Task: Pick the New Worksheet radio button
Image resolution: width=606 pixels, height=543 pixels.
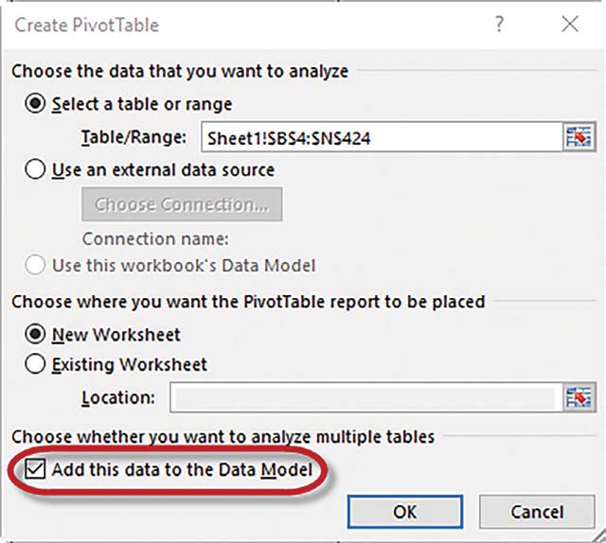Action: (37, 334)
